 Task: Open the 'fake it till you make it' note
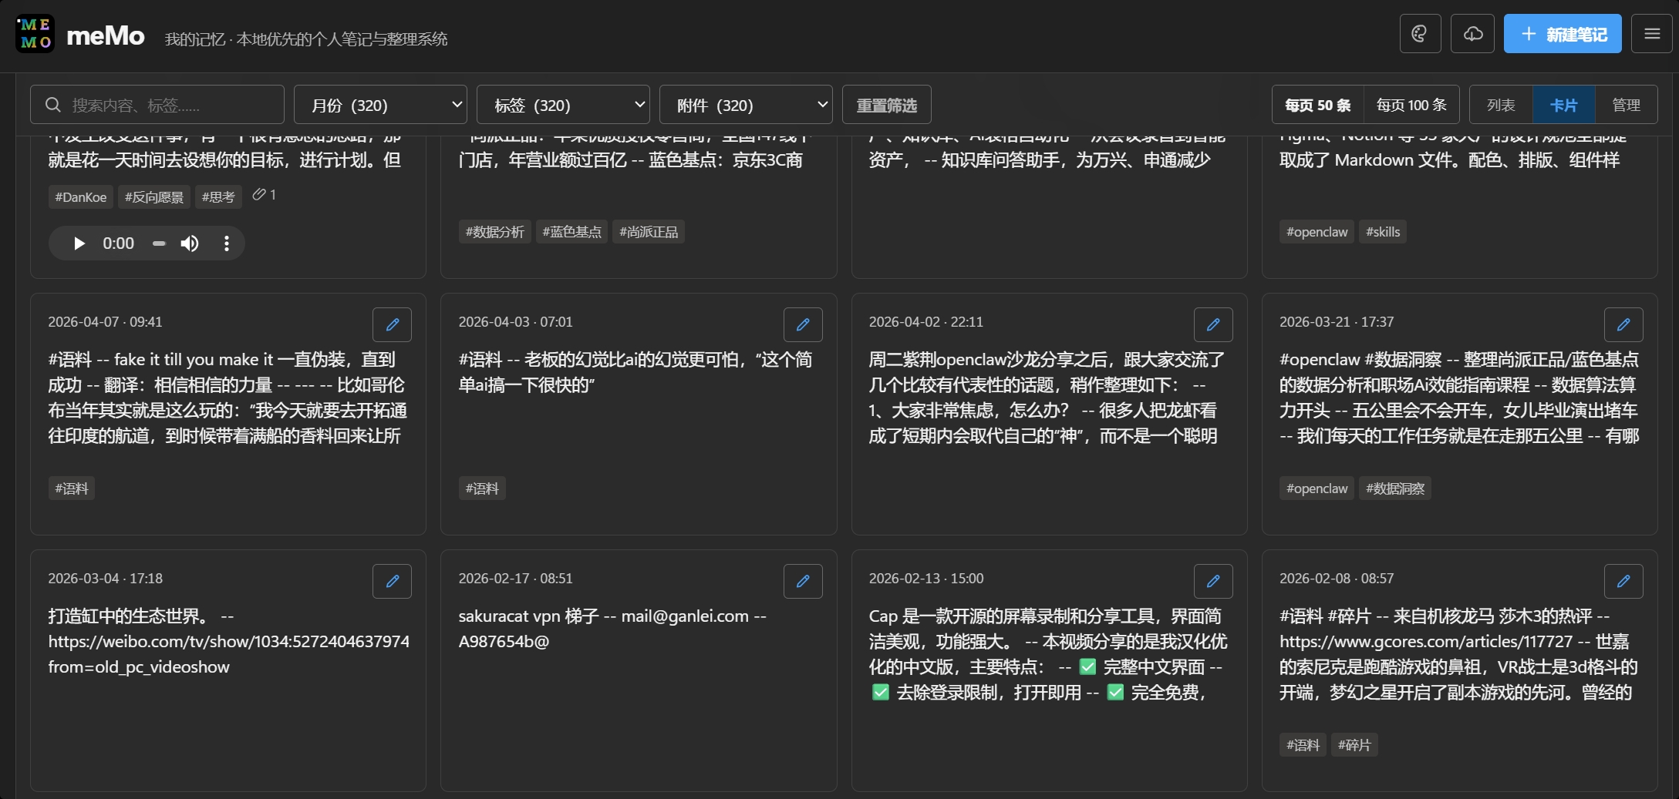click(228, 398)
